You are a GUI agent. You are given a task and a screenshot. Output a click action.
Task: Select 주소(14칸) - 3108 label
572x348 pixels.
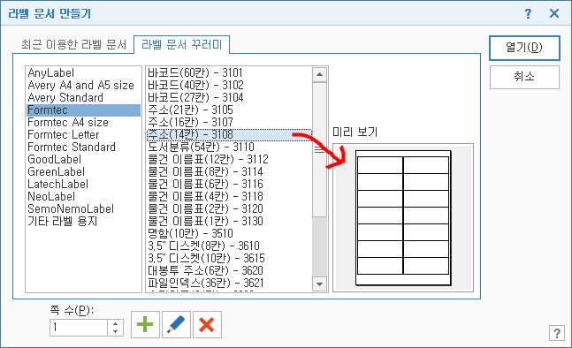pos(229,135)
